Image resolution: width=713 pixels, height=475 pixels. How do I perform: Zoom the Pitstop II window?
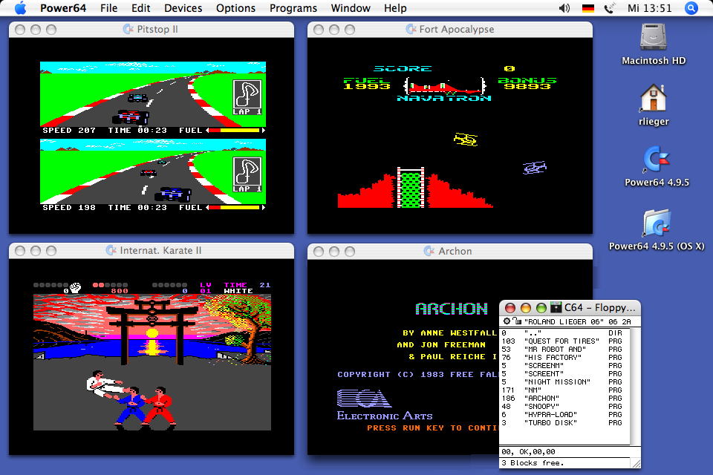[51, 30]
